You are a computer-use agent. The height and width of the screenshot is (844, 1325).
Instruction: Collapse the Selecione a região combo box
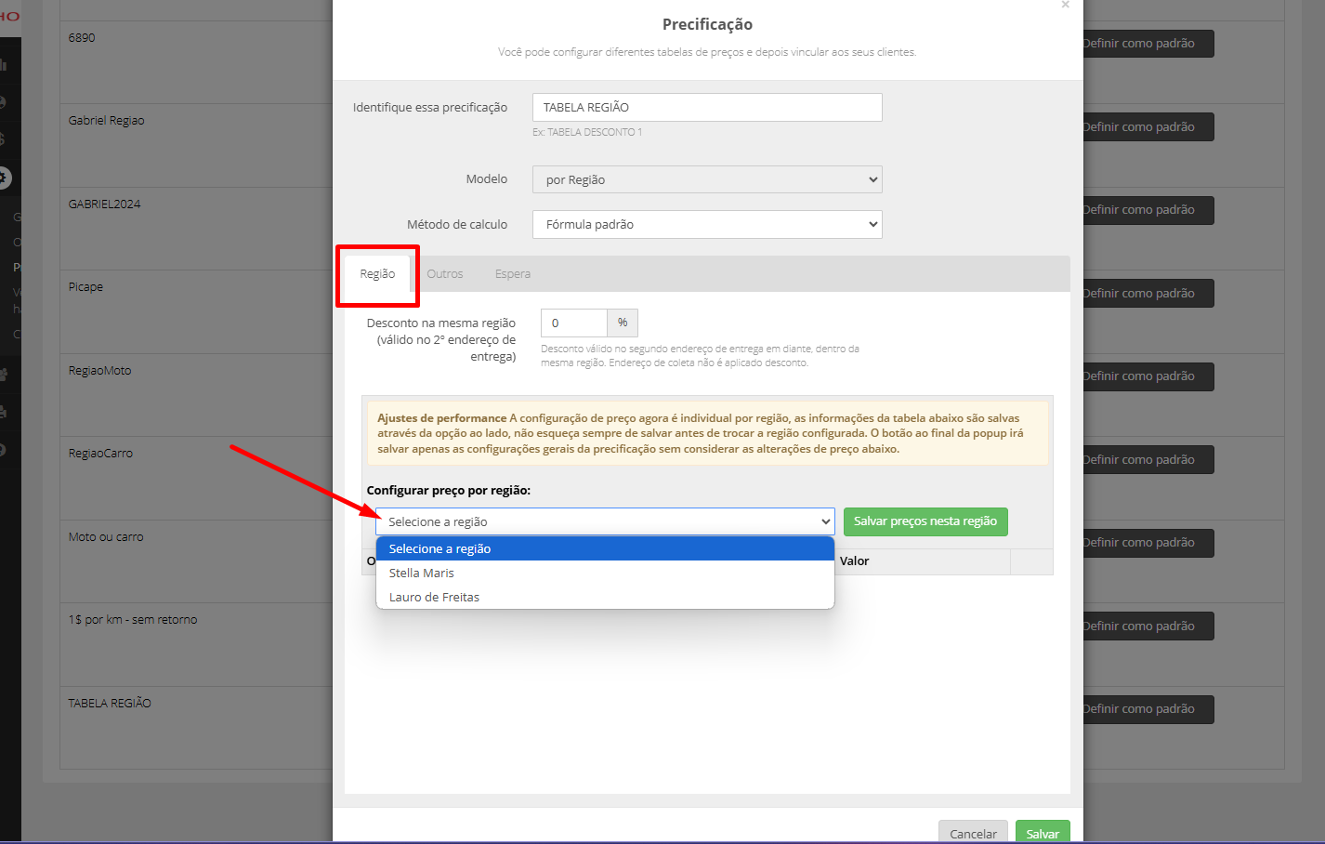tap(605, 521)
